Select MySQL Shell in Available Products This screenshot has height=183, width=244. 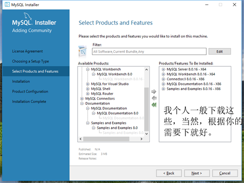(x=101, y=89)
